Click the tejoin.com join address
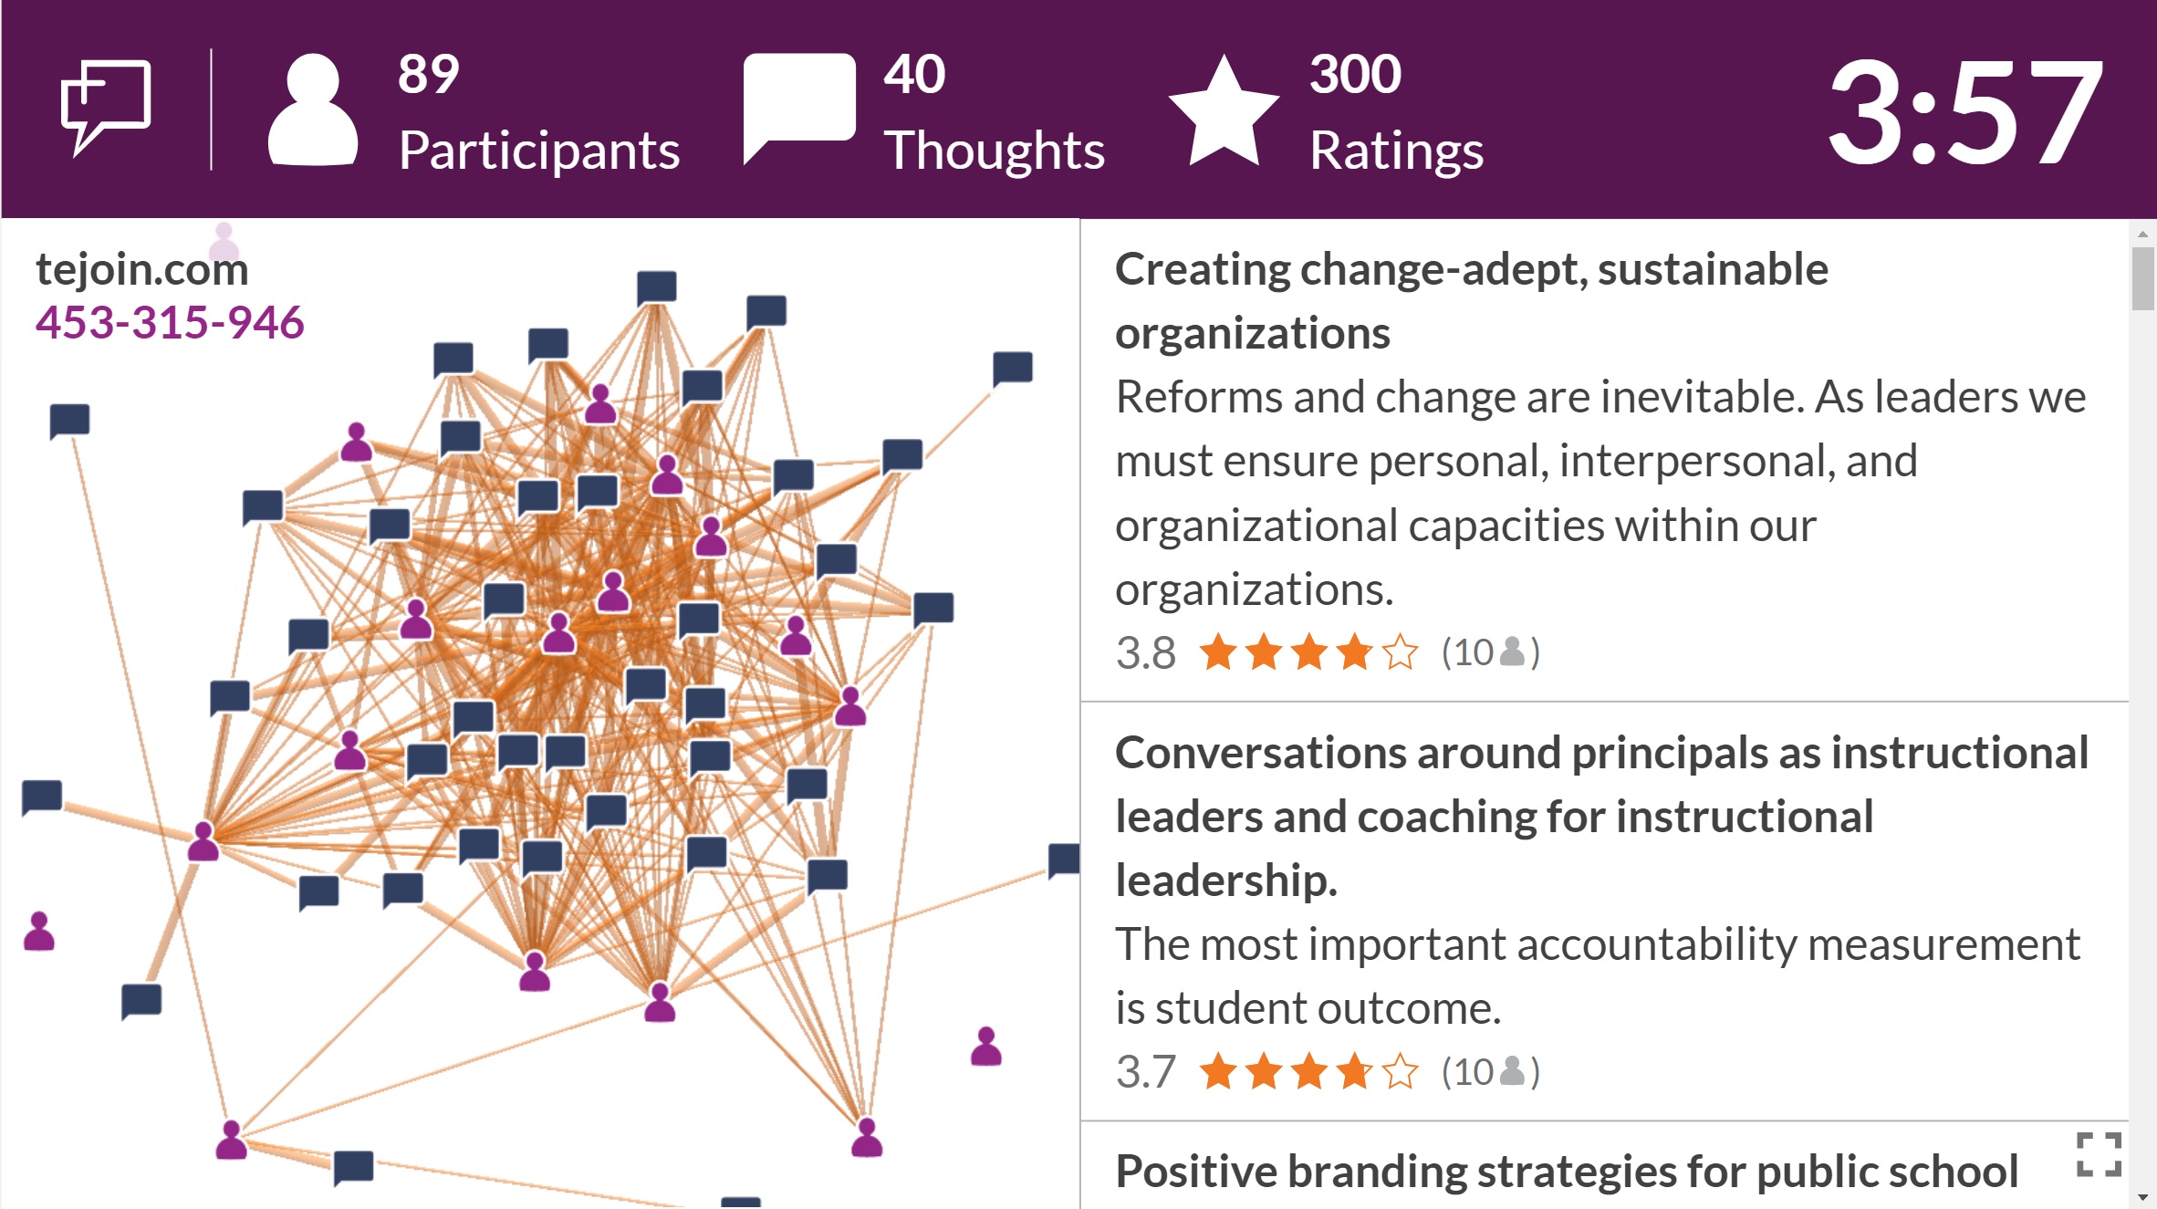The width and height of the screenshot is (2157, 1209). coord(142,269)
